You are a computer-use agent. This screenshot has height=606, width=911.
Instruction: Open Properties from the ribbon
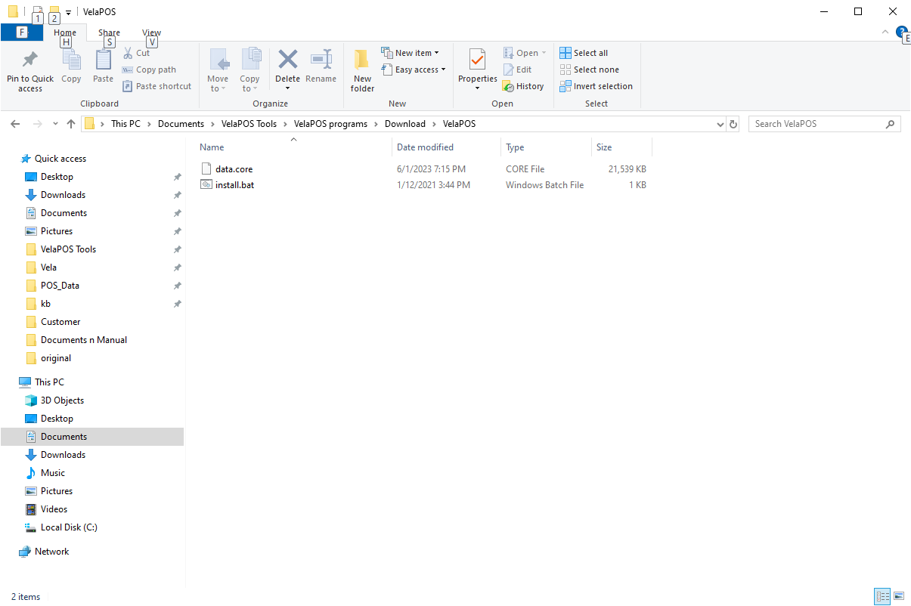477,60
